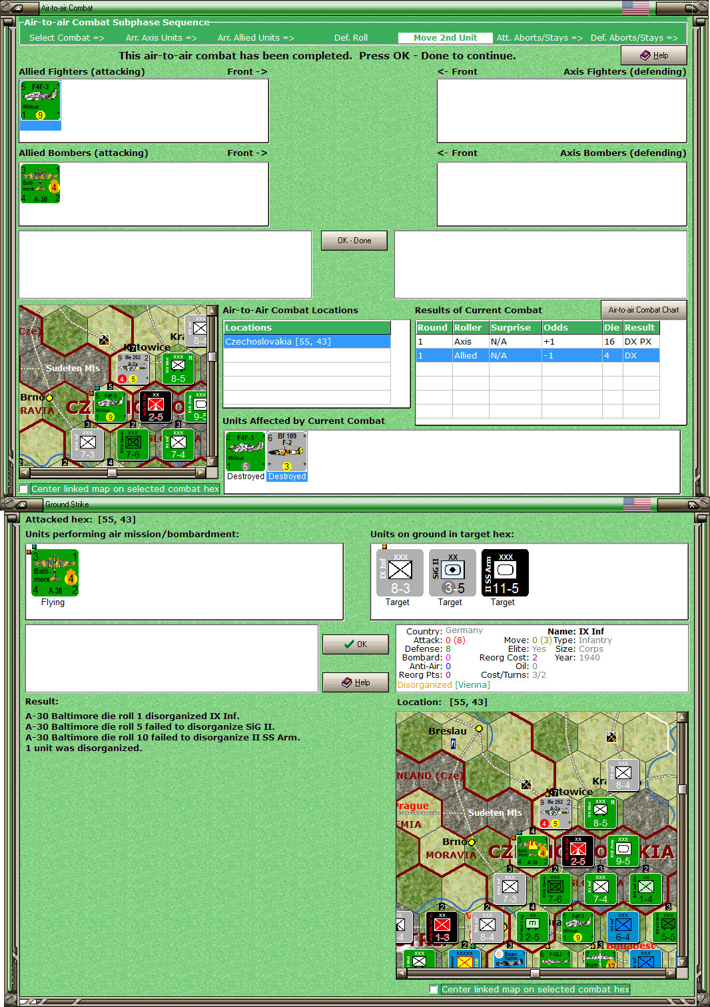Confirm OK in Ground Strike window
The height and width of the screenshot is (1007, 710).
(x=356, y=644)
